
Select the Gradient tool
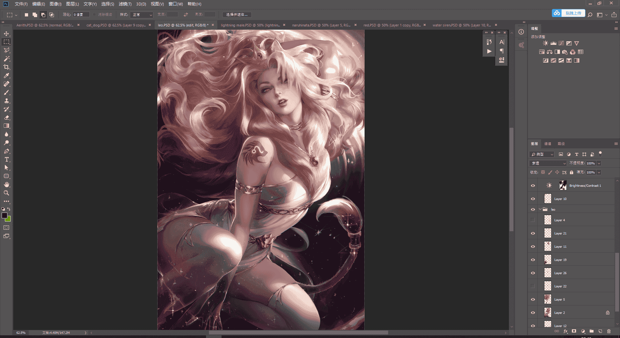[x=6, y=126]
